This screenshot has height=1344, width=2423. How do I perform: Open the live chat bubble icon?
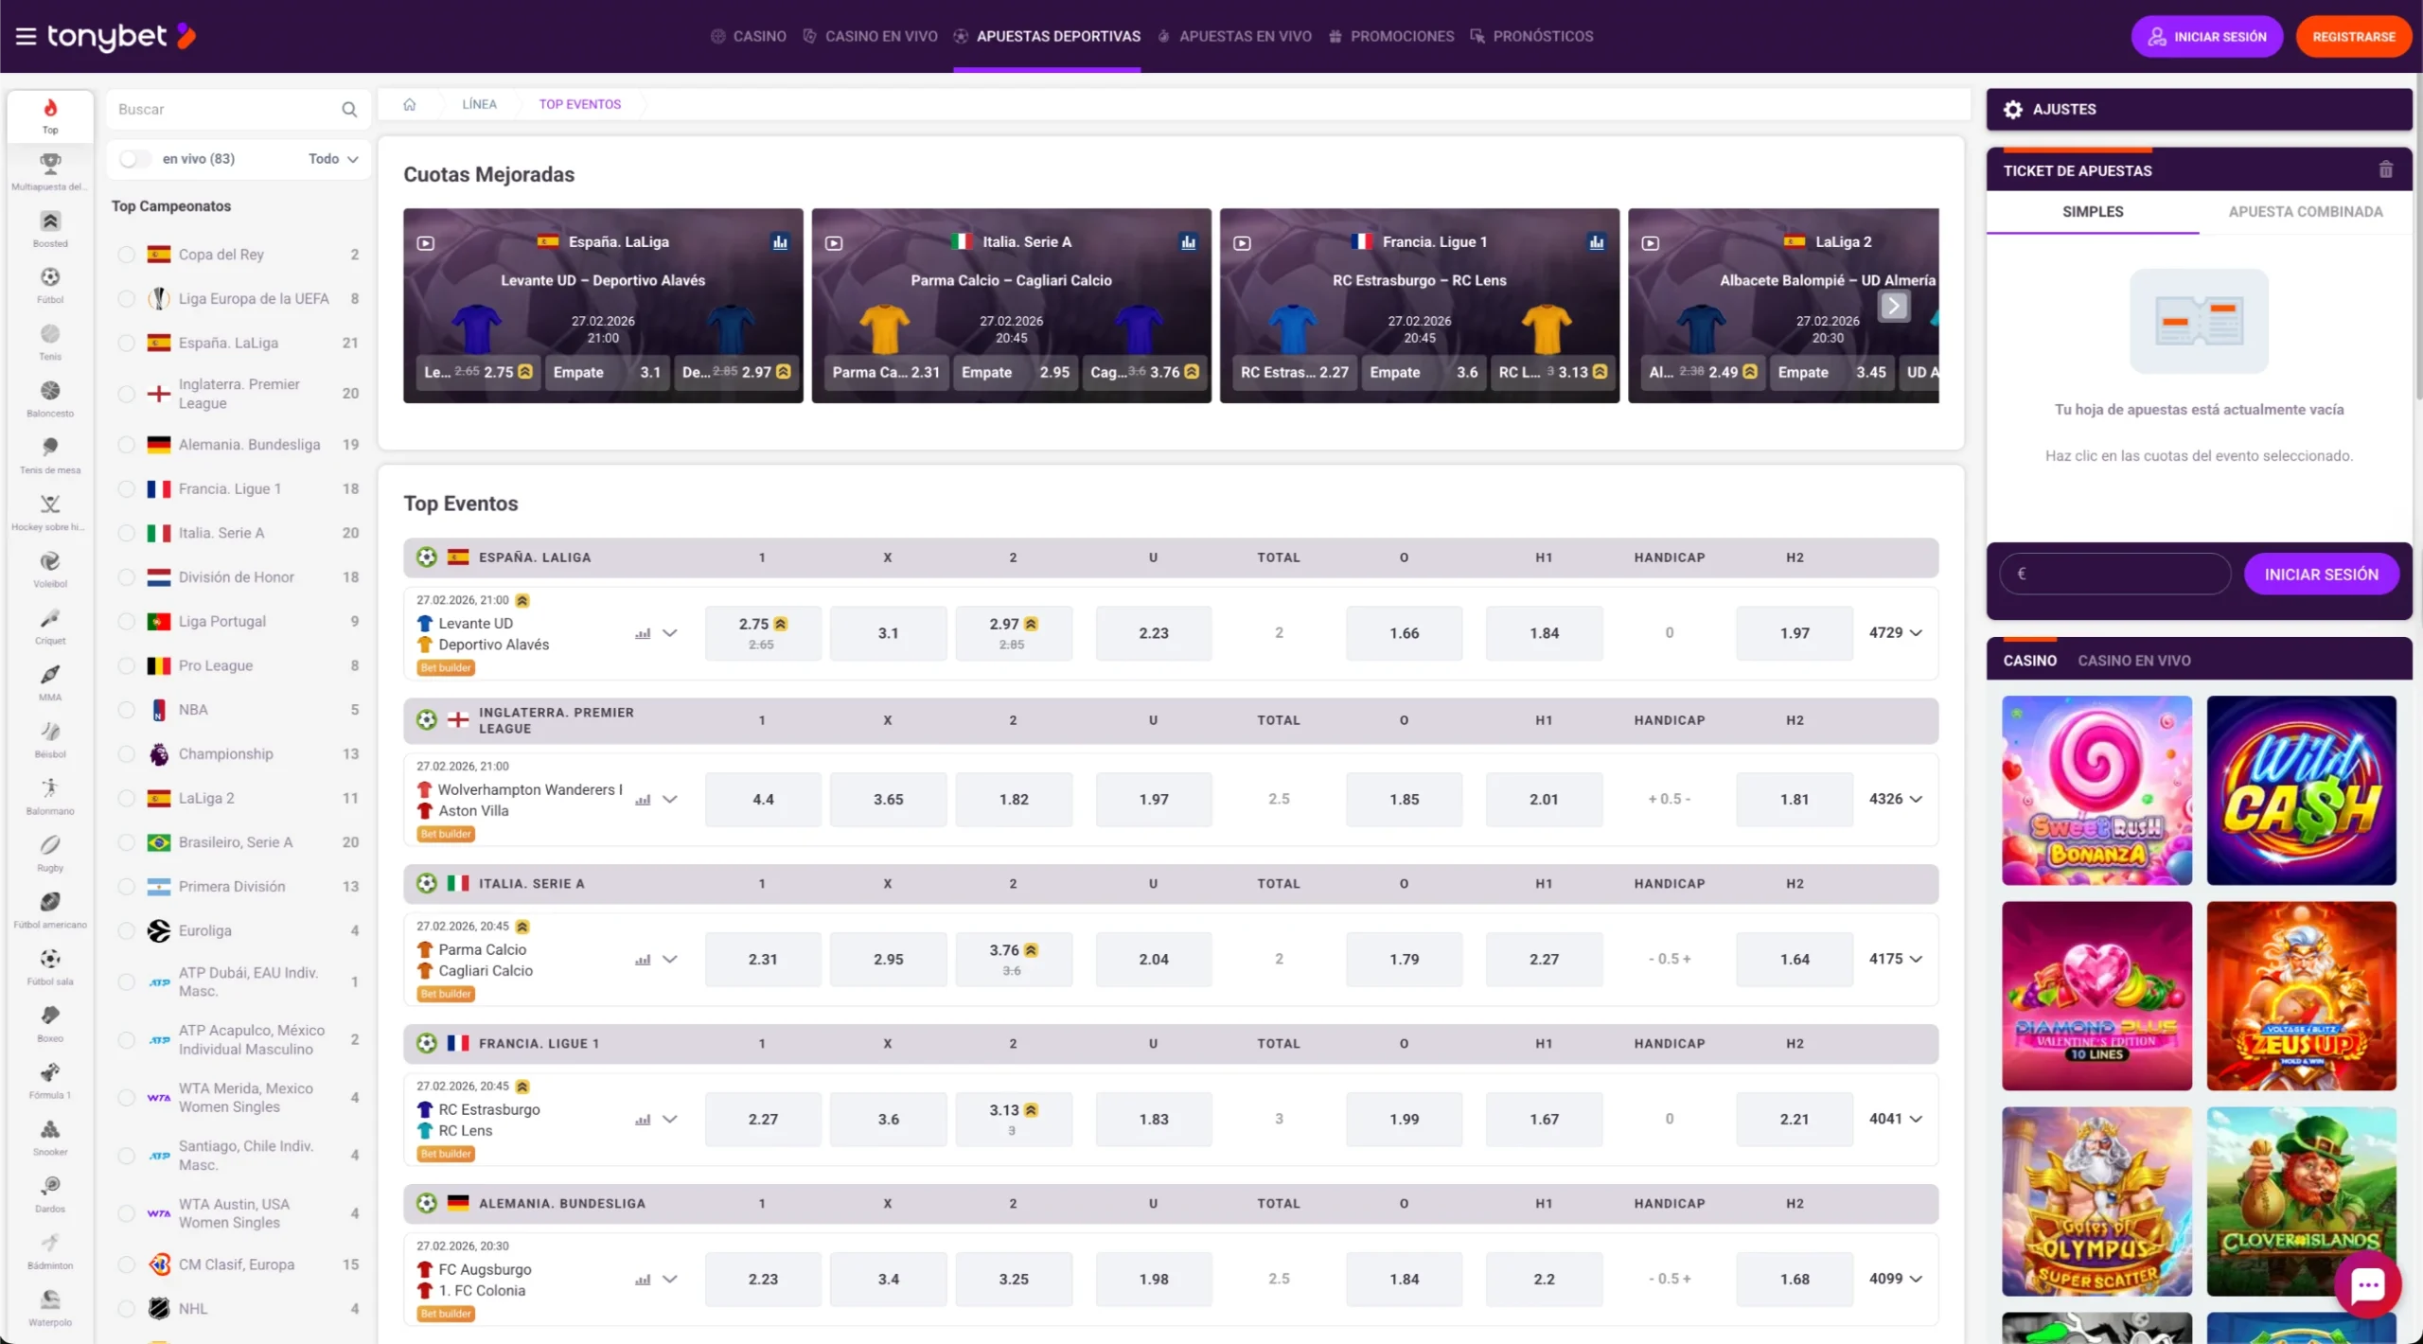tap(2367, 1284)
